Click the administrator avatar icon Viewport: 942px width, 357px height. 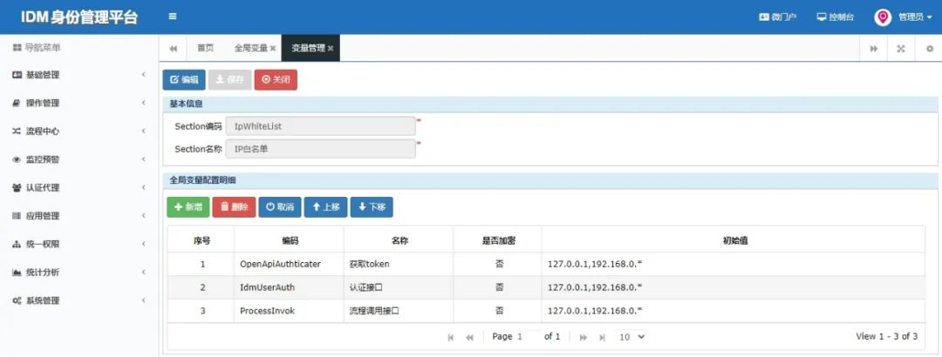tap(883, 17)
